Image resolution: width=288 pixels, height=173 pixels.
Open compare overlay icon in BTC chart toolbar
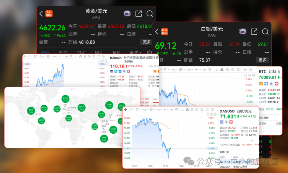245,70
